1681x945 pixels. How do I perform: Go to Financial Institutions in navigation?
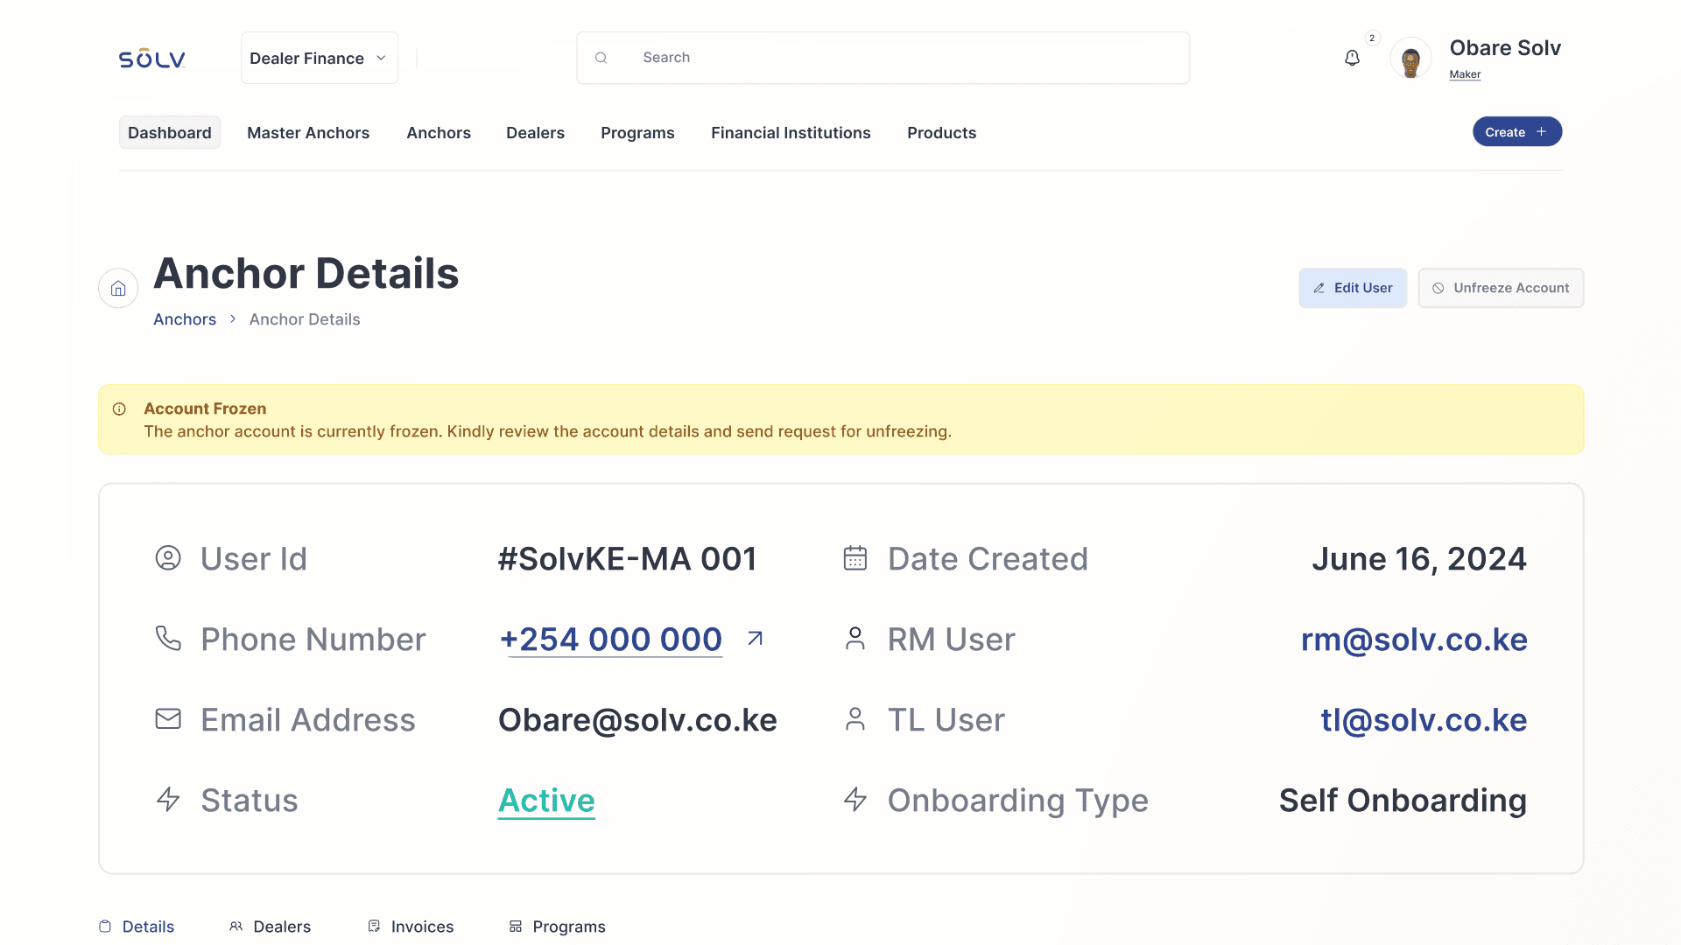point(790,133)
